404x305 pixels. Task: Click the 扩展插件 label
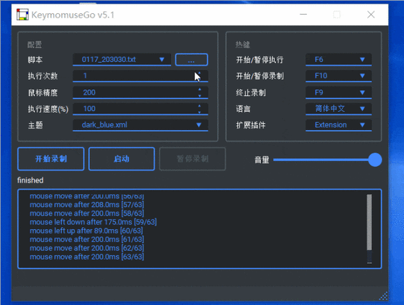tap(251, 125)
